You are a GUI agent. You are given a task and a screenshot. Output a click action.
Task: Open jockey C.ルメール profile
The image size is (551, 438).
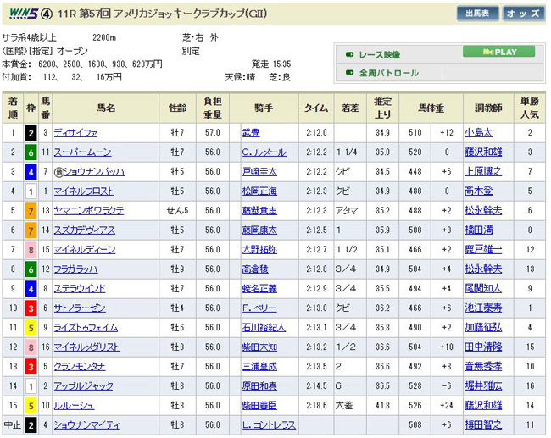(x=264, y=152)
